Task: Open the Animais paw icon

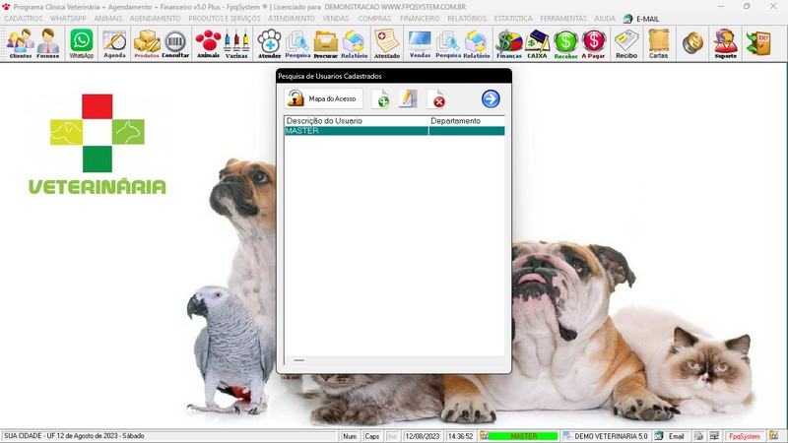Action: pyautogui.click(x=208, y=43)
